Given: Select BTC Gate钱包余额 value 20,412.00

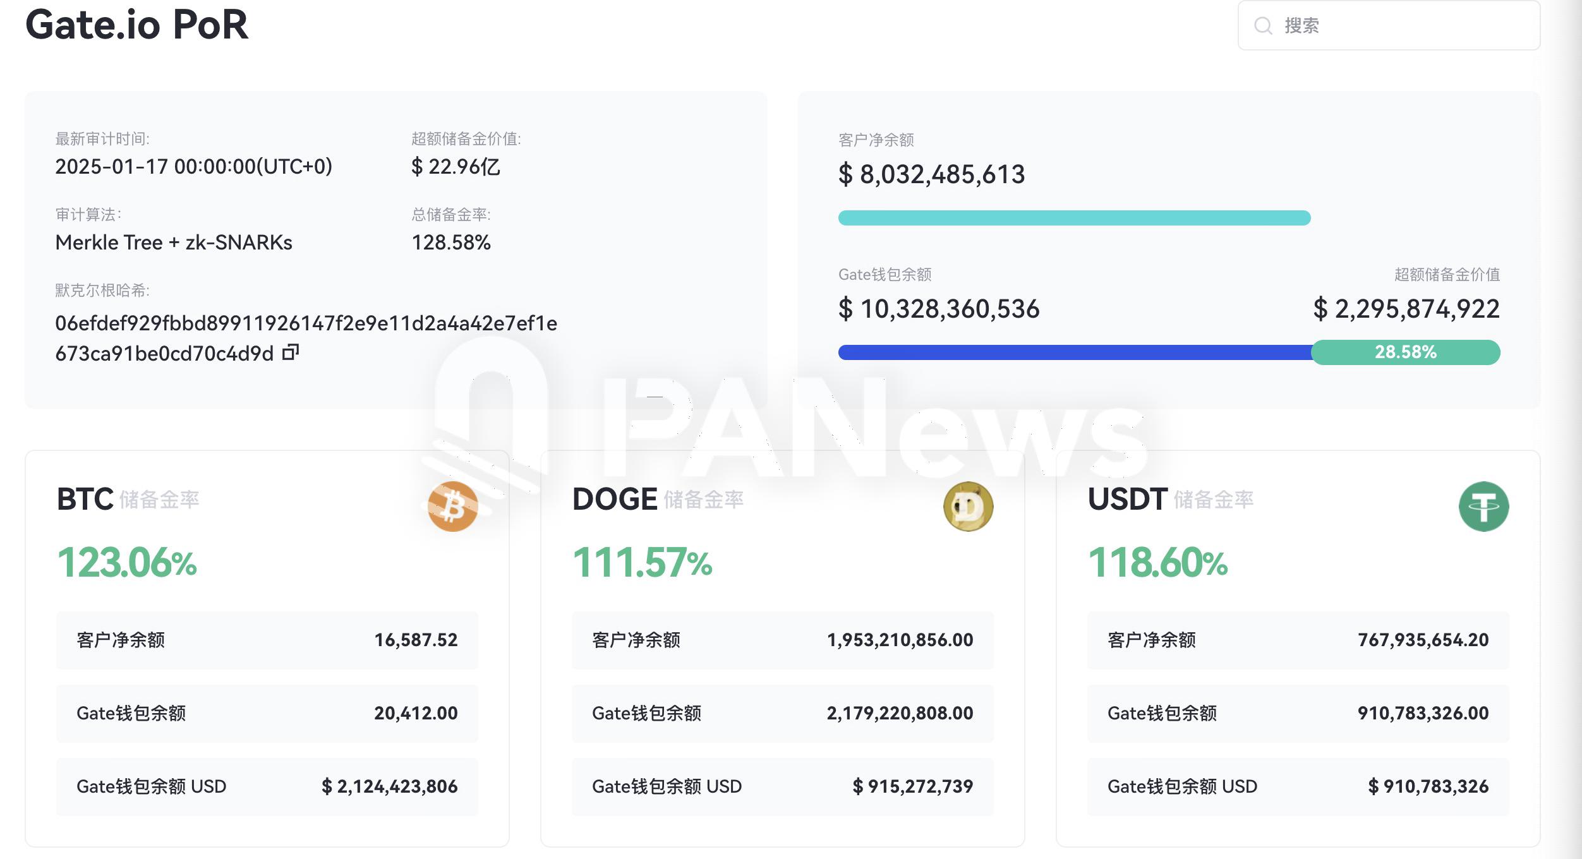Looking at the screenshot, I should [416, 713].
